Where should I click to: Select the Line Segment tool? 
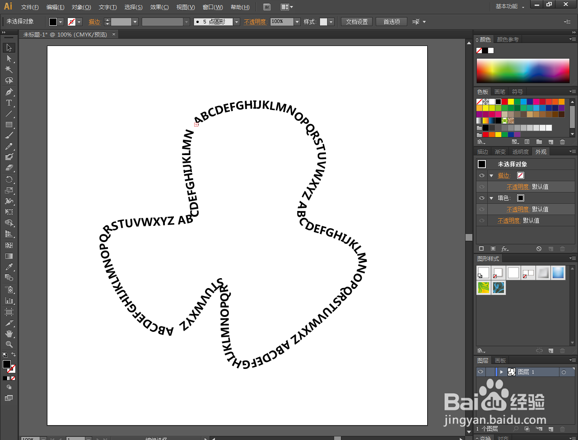pyautogui.click(x=9, y=114)
